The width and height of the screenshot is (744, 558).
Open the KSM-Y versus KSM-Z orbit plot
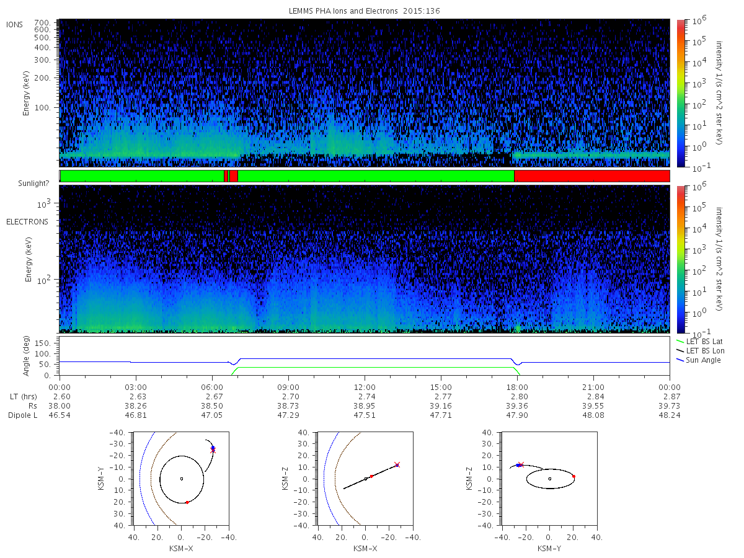549,479
